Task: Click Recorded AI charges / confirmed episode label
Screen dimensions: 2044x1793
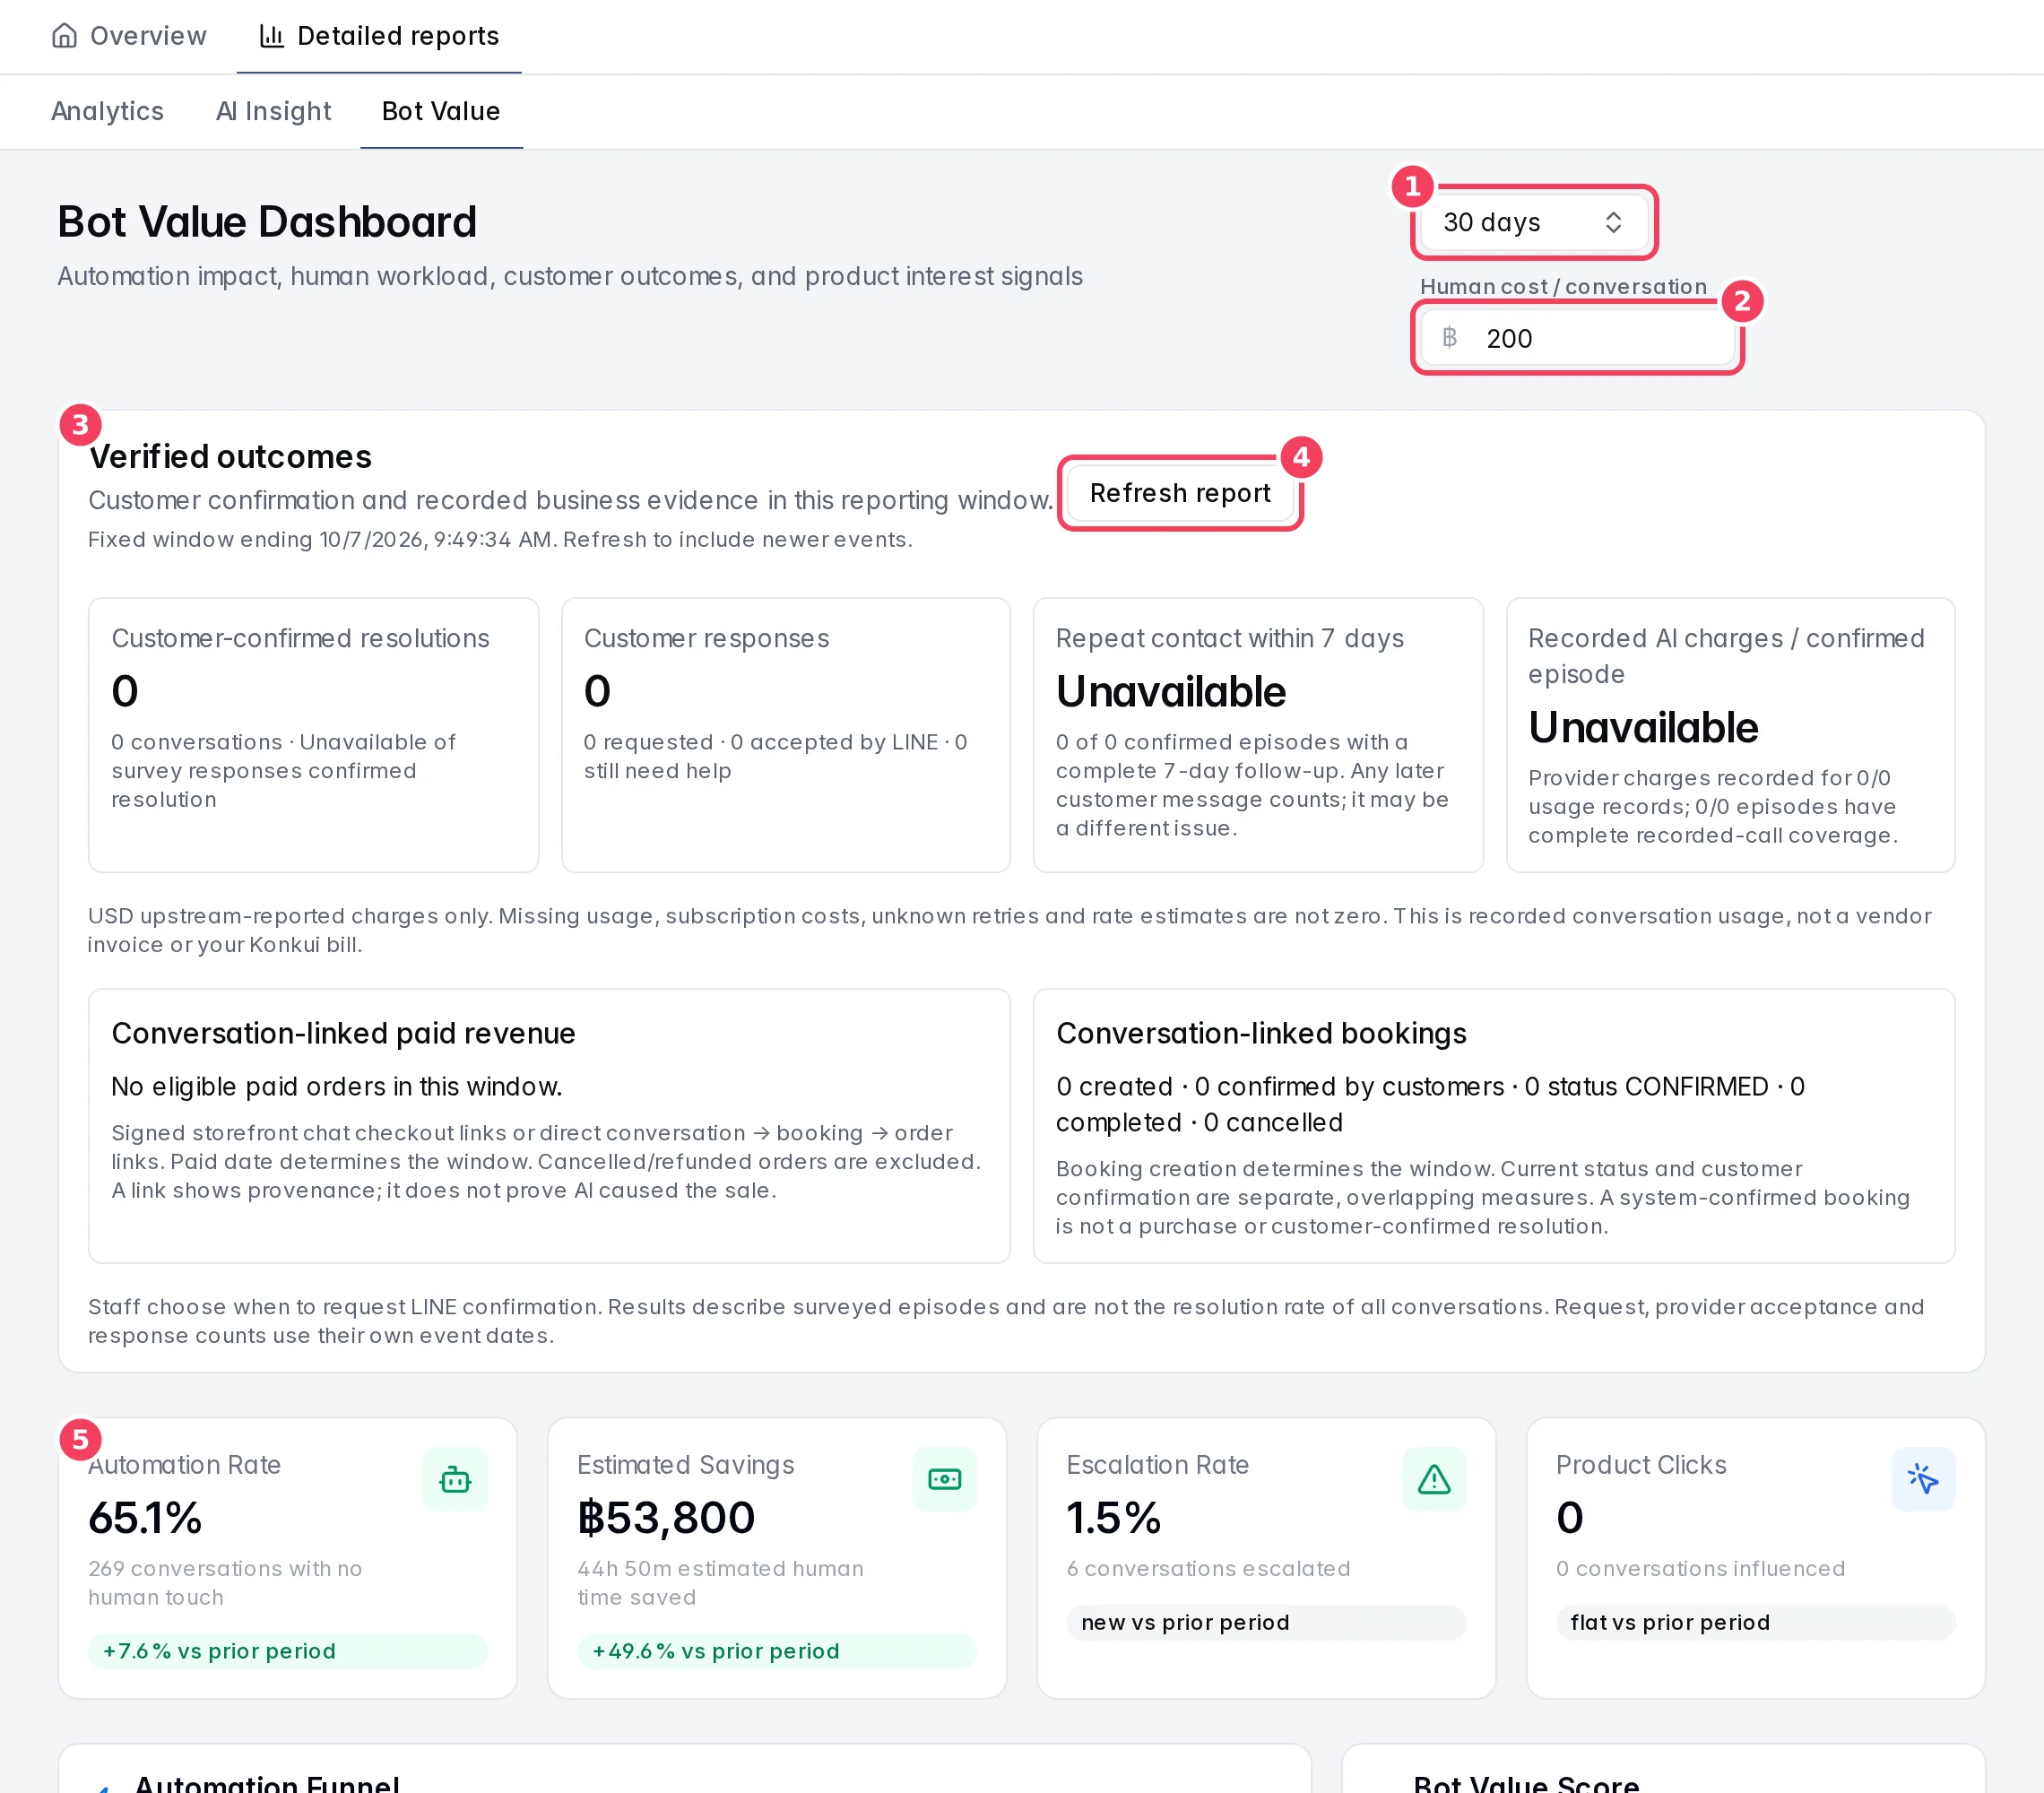Action: (x=1726, y=656)
